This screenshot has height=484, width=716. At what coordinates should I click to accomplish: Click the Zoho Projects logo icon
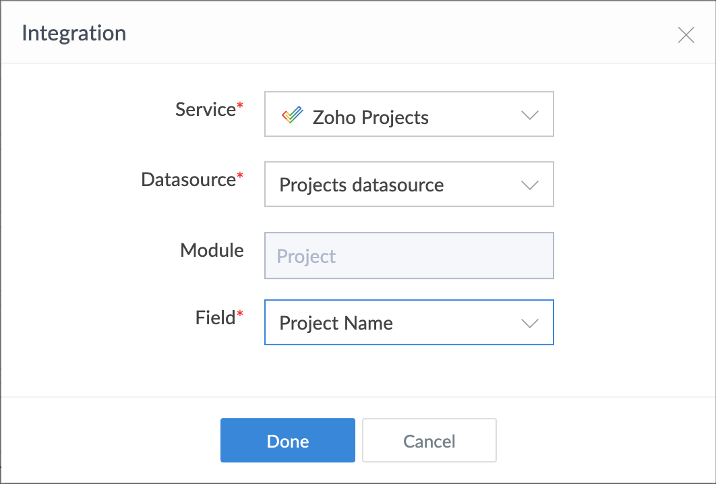pos(292,116)
